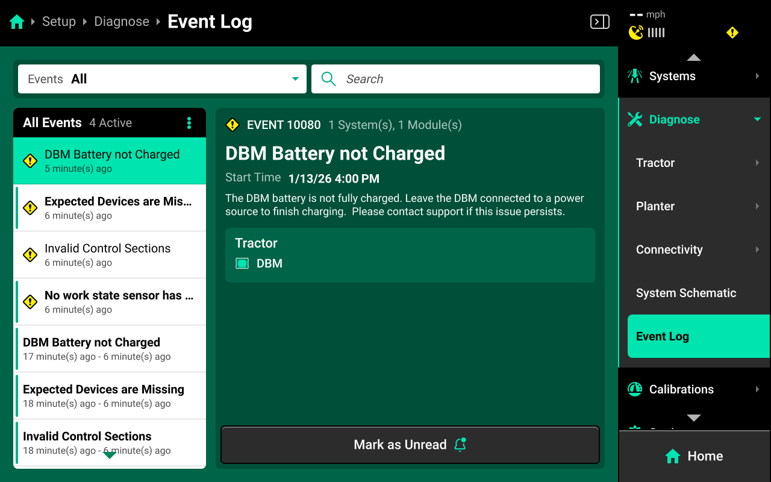Image resolution: width=771 pixels, height=482 pixels.
Task: Open the three-dot menu on All Events
Action: [189, 123]
